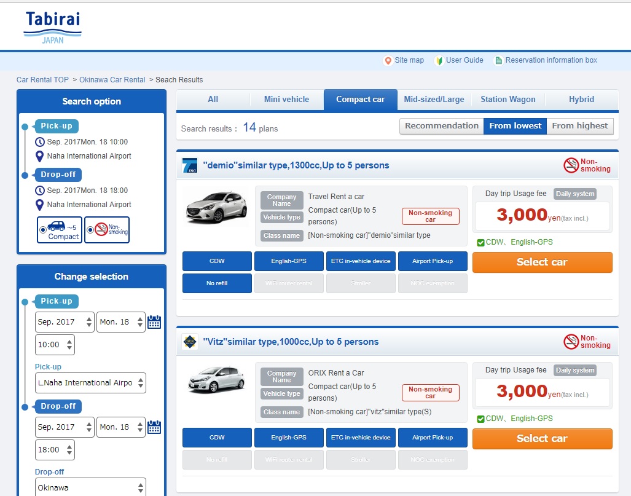Open the drop-off time dropdown 18:00
631x496 pixels.
click(x=55, y=450)
